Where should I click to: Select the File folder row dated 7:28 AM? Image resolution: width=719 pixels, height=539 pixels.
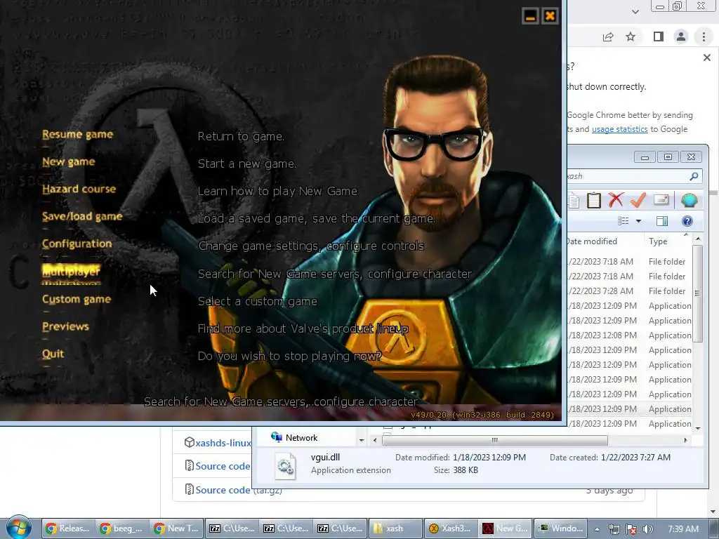point(629,291)
